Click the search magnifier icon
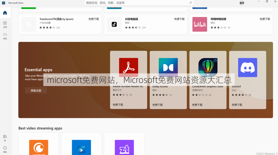Image resolution: width=278 pixels, height=155 pixels. 191,3
